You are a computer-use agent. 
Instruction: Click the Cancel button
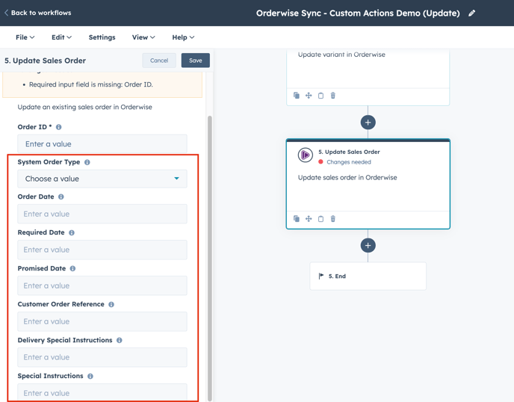(159, 61)
